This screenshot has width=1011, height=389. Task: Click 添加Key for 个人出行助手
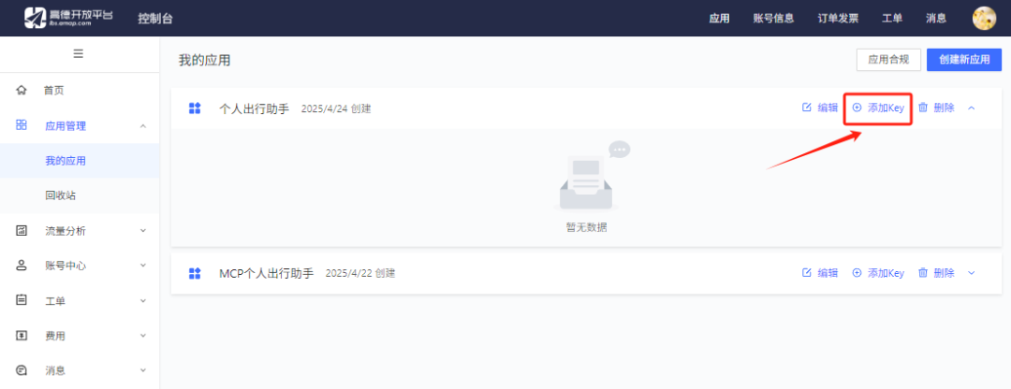878,108
